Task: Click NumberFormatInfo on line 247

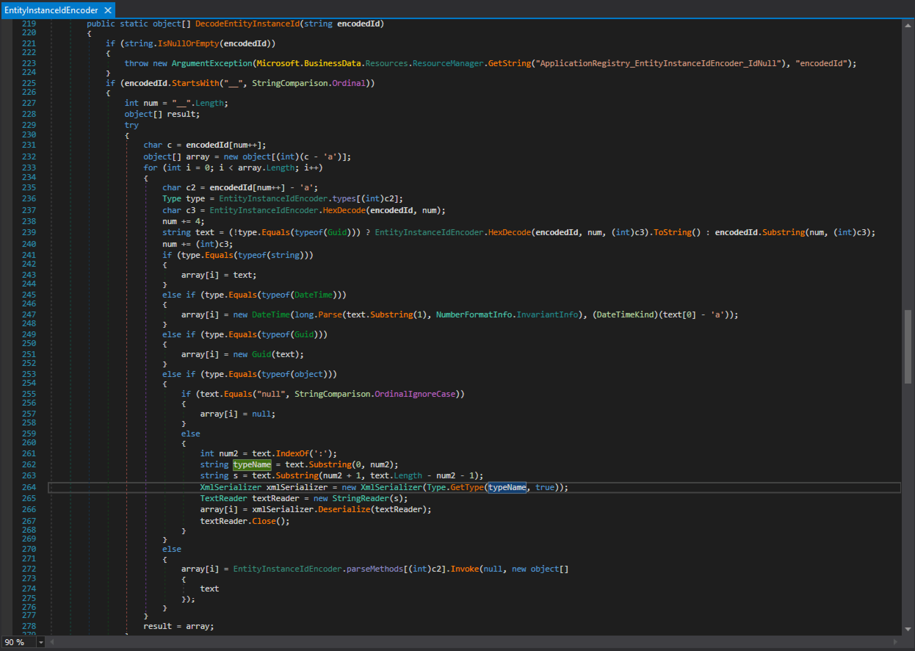Action: point(474,315)
